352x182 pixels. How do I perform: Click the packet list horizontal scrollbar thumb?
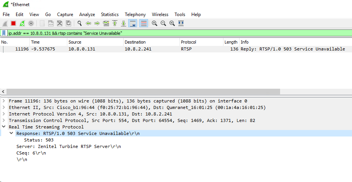tap(143, 91)
